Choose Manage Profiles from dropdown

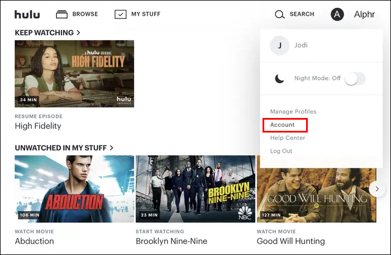[x=293, y=111]
